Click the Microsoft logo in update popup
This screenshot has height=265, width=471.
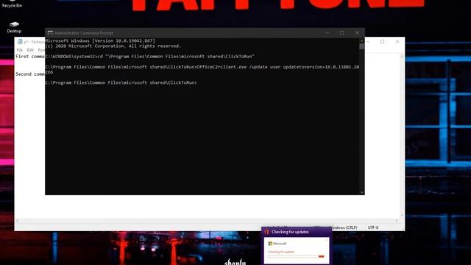[277, 244]
